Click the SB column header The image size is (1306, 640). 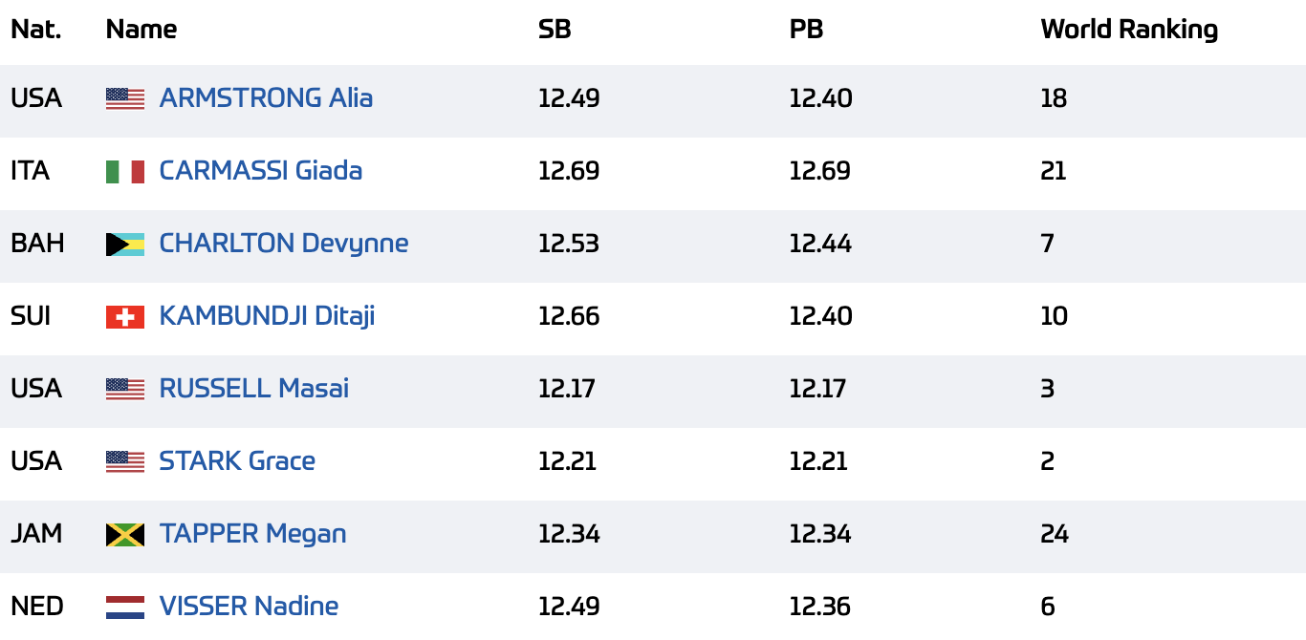(x=555, y=30)
